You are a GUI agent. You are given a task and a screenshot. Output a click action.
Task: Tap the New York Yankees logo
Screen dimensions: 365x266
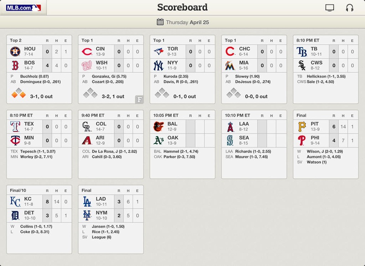tap(158, 66)
